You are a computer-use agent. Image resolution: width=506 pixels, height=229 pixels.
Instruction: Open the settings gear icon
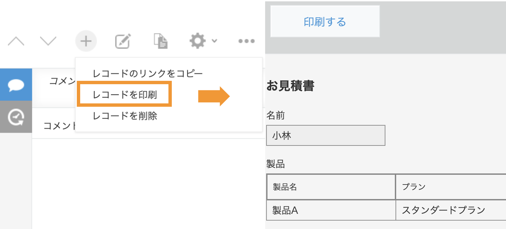tap(197, 41)
